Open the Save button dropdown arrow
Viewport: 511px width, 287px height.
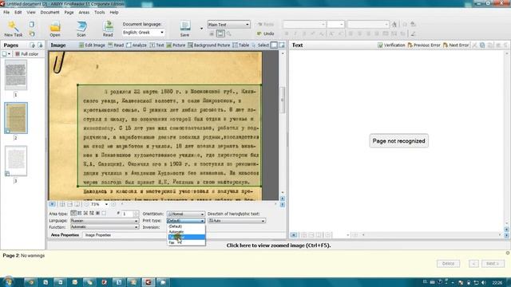201,29
